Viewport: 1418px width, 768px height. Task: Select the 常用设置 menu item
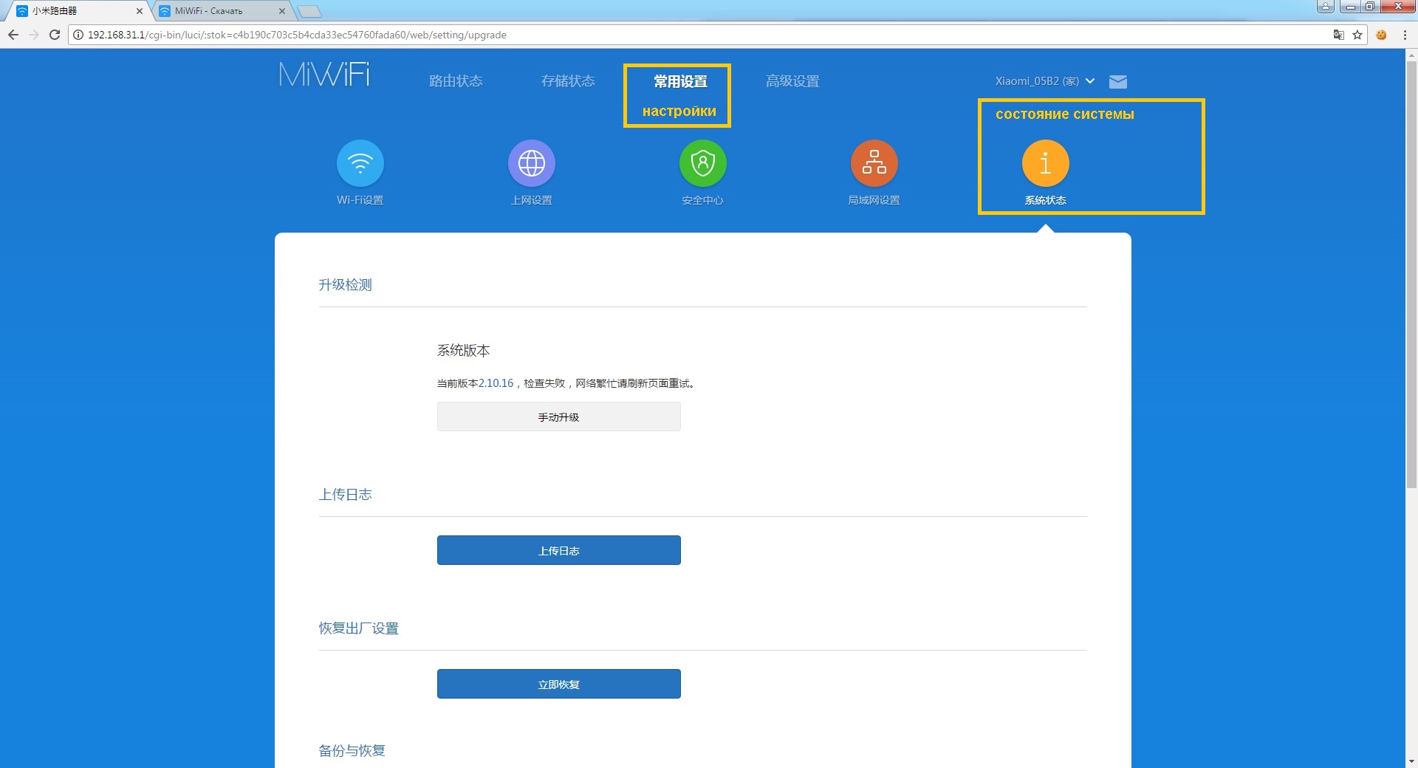(680, 81)
